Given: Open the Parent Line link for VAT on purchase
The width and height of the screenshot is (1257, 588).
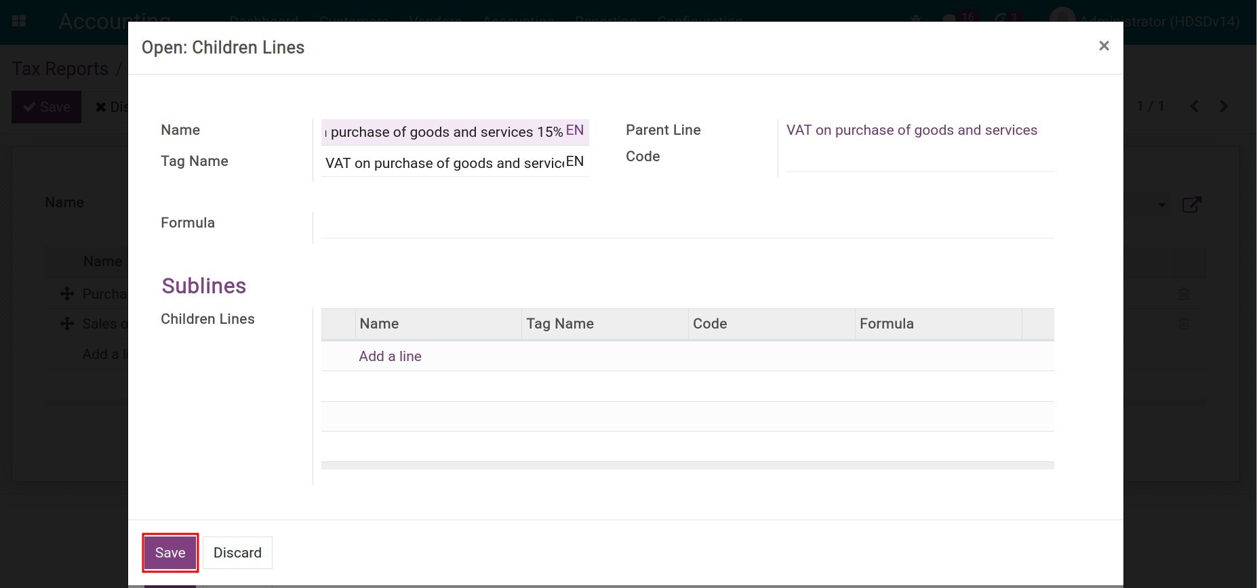Looking at the screenshot, I should pyautogui.click(x=911, y=130).
